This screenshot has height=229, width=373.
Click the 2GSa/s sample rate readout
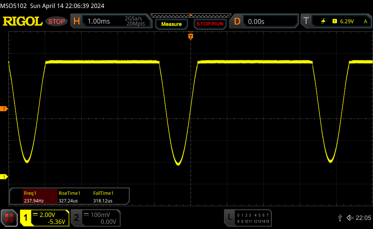[x=133, y=19]
